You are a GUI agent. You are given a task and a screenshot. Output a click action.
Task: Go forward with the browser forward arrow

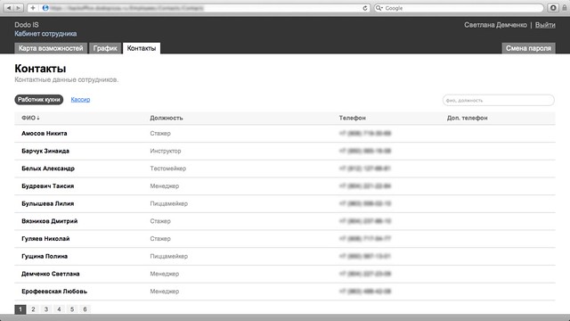coord(18,8)
